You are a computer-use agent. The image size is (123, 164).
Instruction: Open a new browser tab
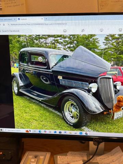(46, 19)
